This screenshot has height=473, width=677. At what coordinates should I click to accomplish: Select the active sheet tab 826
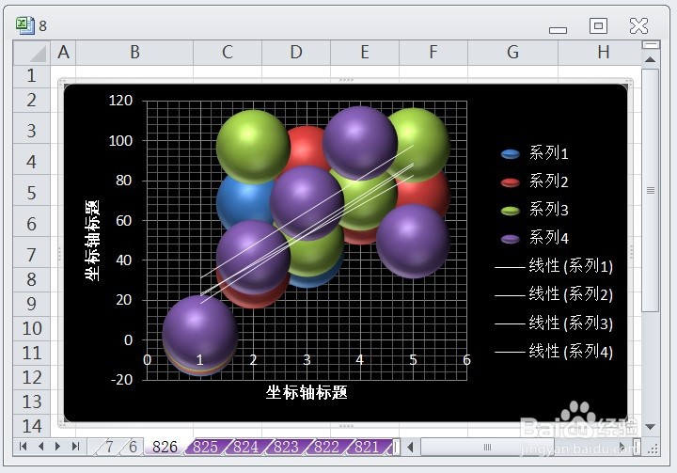point(165,447)
